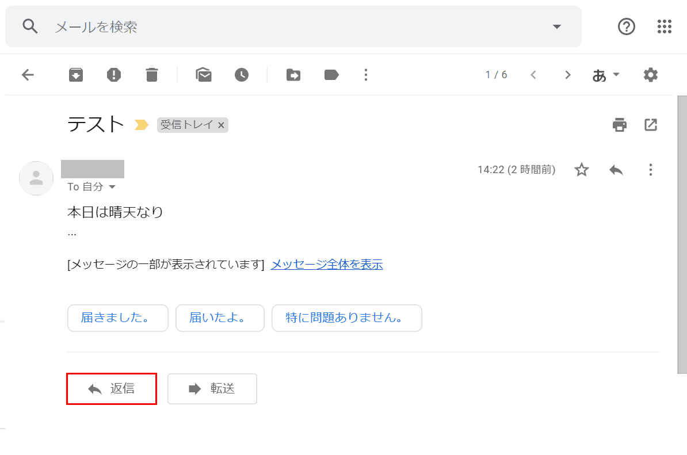
Task: Click the テスト subject title
Action: 96,124
